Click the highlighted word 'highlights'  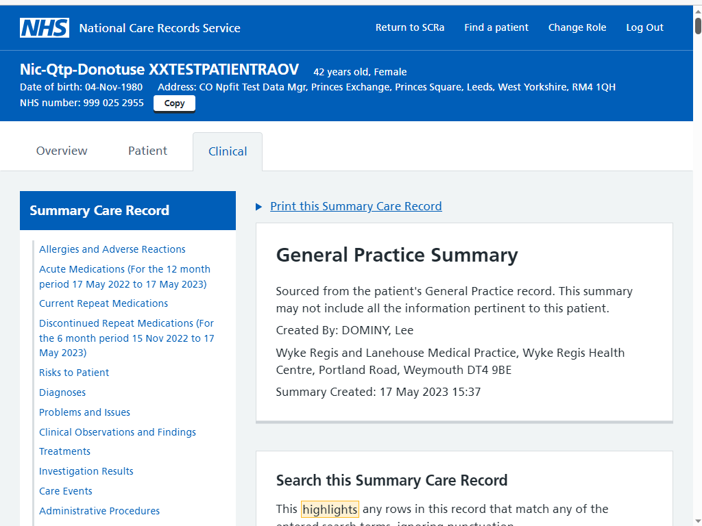tap(330, 509)
